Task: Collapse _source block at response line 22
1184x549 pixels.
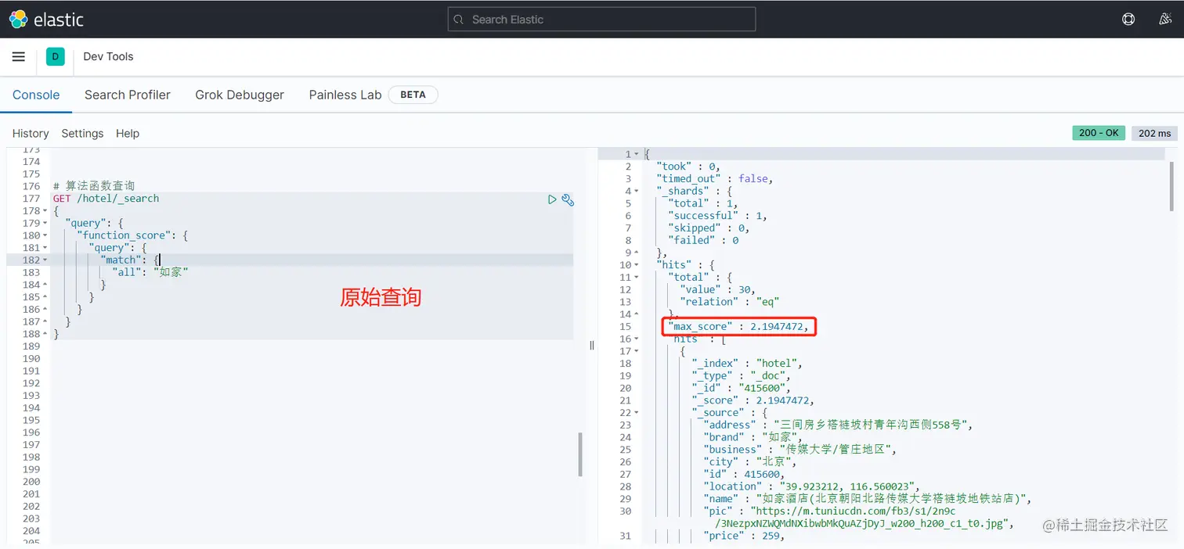Action: point(637,413)
